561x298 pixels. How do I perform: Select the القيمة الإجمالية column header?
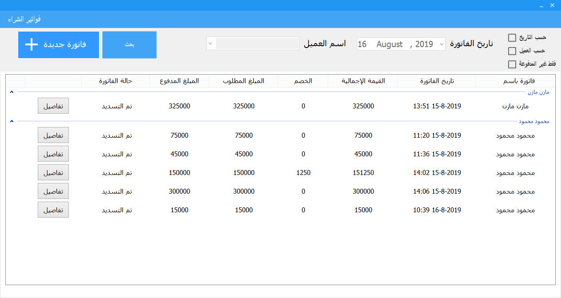pyautogui.click(x=363, y=81)
